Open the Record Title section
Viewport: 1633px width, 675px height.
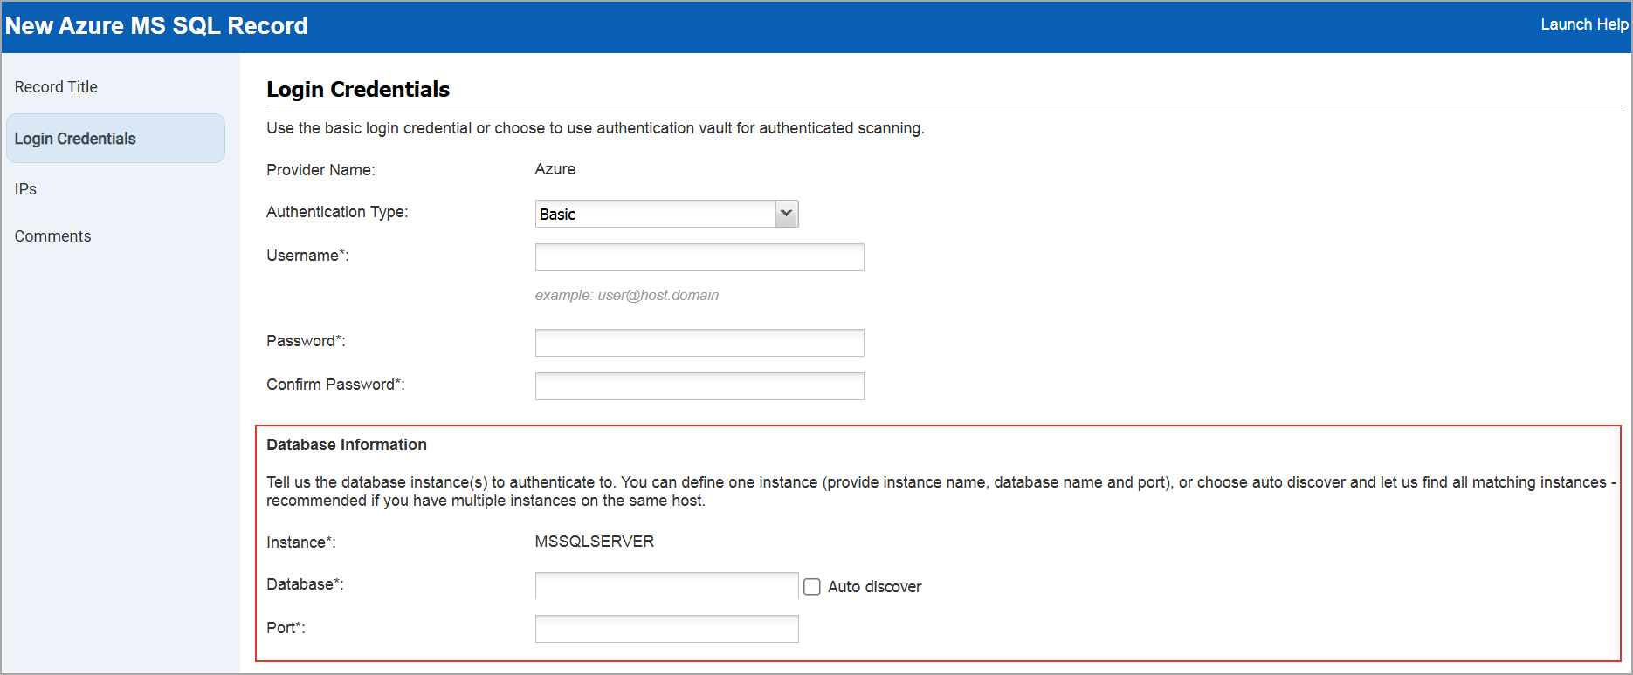coord(56,87)
